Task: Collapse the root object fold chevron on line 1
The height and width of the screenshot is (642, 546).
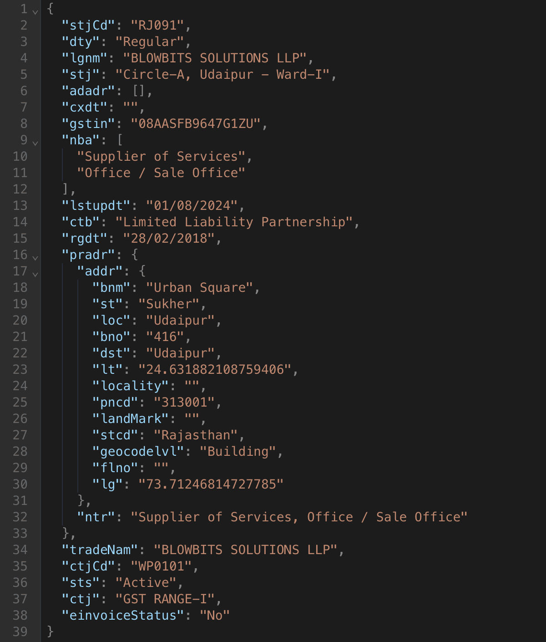Action: pyautogui.click(x=35, y=10)
